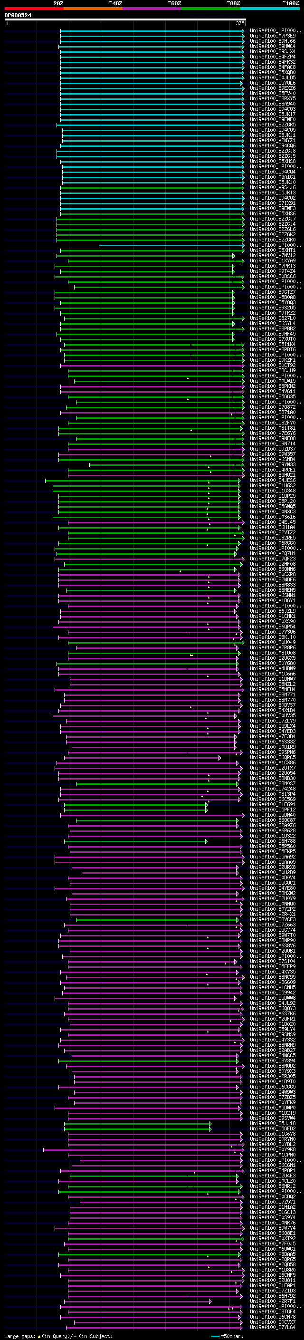The image size is (304, 1340).
Task: Click the green ~80% identity legend bar
Action: [x=211, y=9]
